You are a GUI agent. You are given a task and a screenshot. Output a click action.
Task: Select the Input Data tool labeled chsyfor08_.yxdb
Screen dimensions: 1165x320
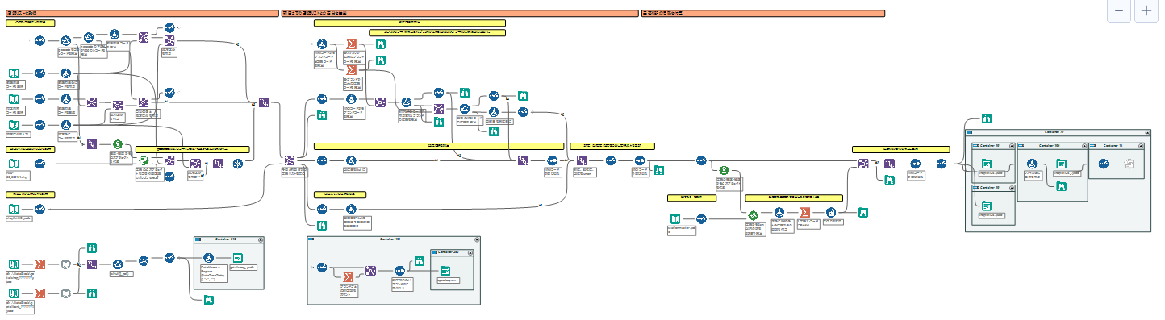(14, 208)
